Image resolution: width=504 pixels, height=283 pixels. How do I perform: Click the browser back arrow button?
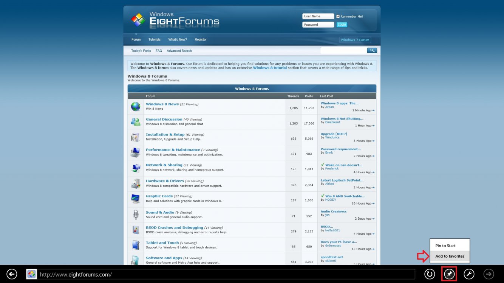12,274
